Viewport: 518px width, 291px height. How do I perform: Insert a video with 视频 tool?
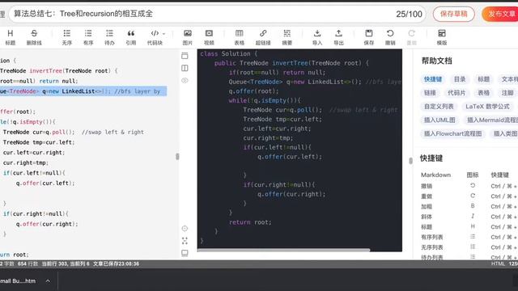(x=209, y=37)
